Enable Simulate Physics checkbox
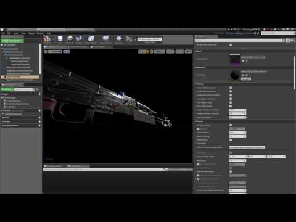The height and width of the screenshot is (222, 296). point(231,125)
